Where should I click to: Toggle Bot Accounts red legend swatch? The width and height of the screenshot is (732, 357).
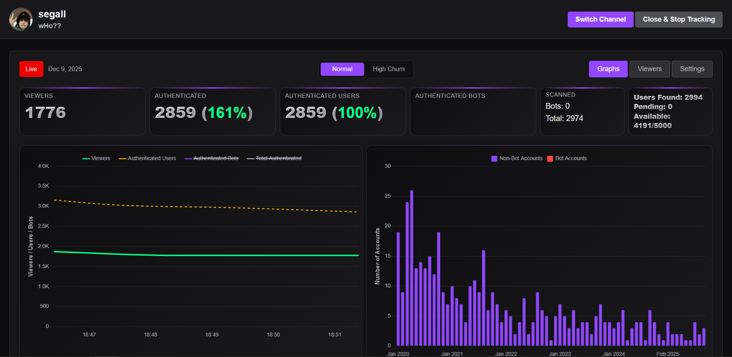pos(550,159)
